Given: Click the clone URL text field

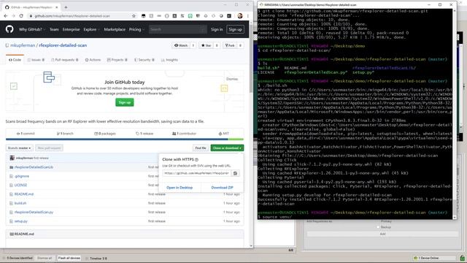Looking at the screenshot, I should [x=196, y=173].
